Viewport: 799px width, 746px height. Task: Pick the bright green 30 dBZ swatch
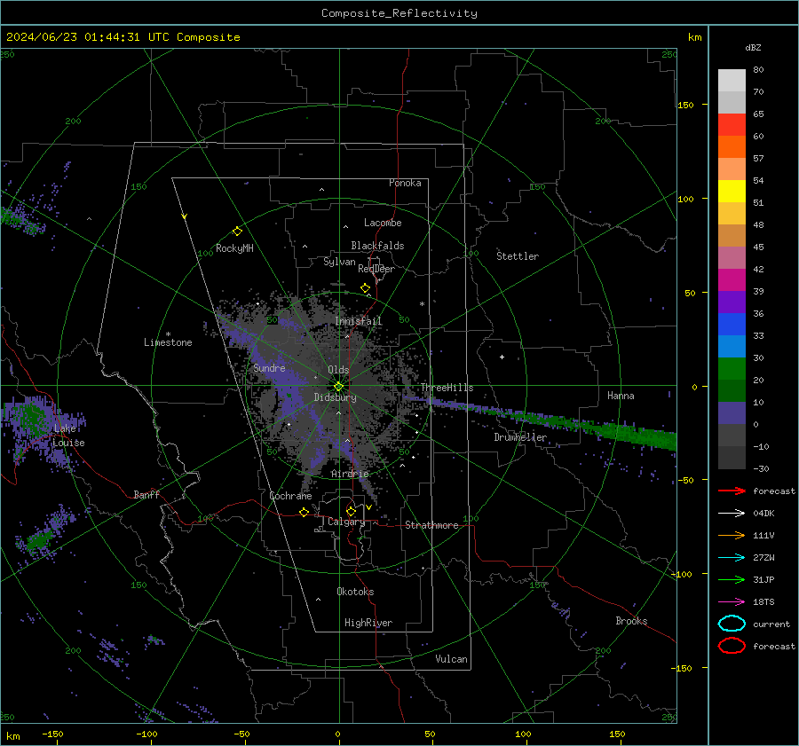pos(732,368)
